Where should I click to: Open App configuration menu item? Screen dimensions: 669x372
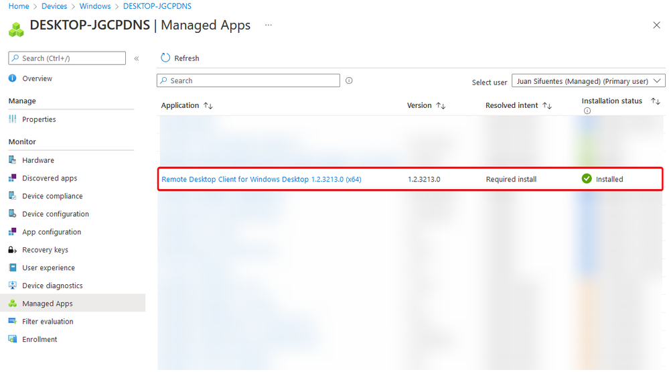(52, 232)
